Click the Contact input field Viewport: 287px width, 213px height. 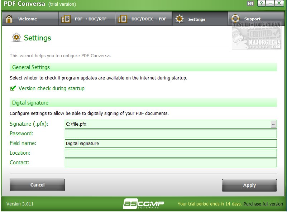pos(171,163)
